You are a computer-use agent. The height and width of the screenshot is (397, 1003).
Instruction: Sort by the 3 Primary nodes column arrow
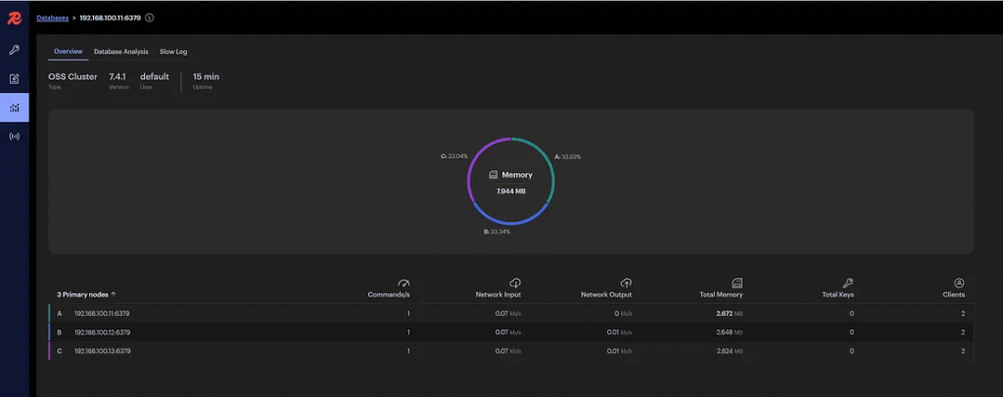point(114,293)
